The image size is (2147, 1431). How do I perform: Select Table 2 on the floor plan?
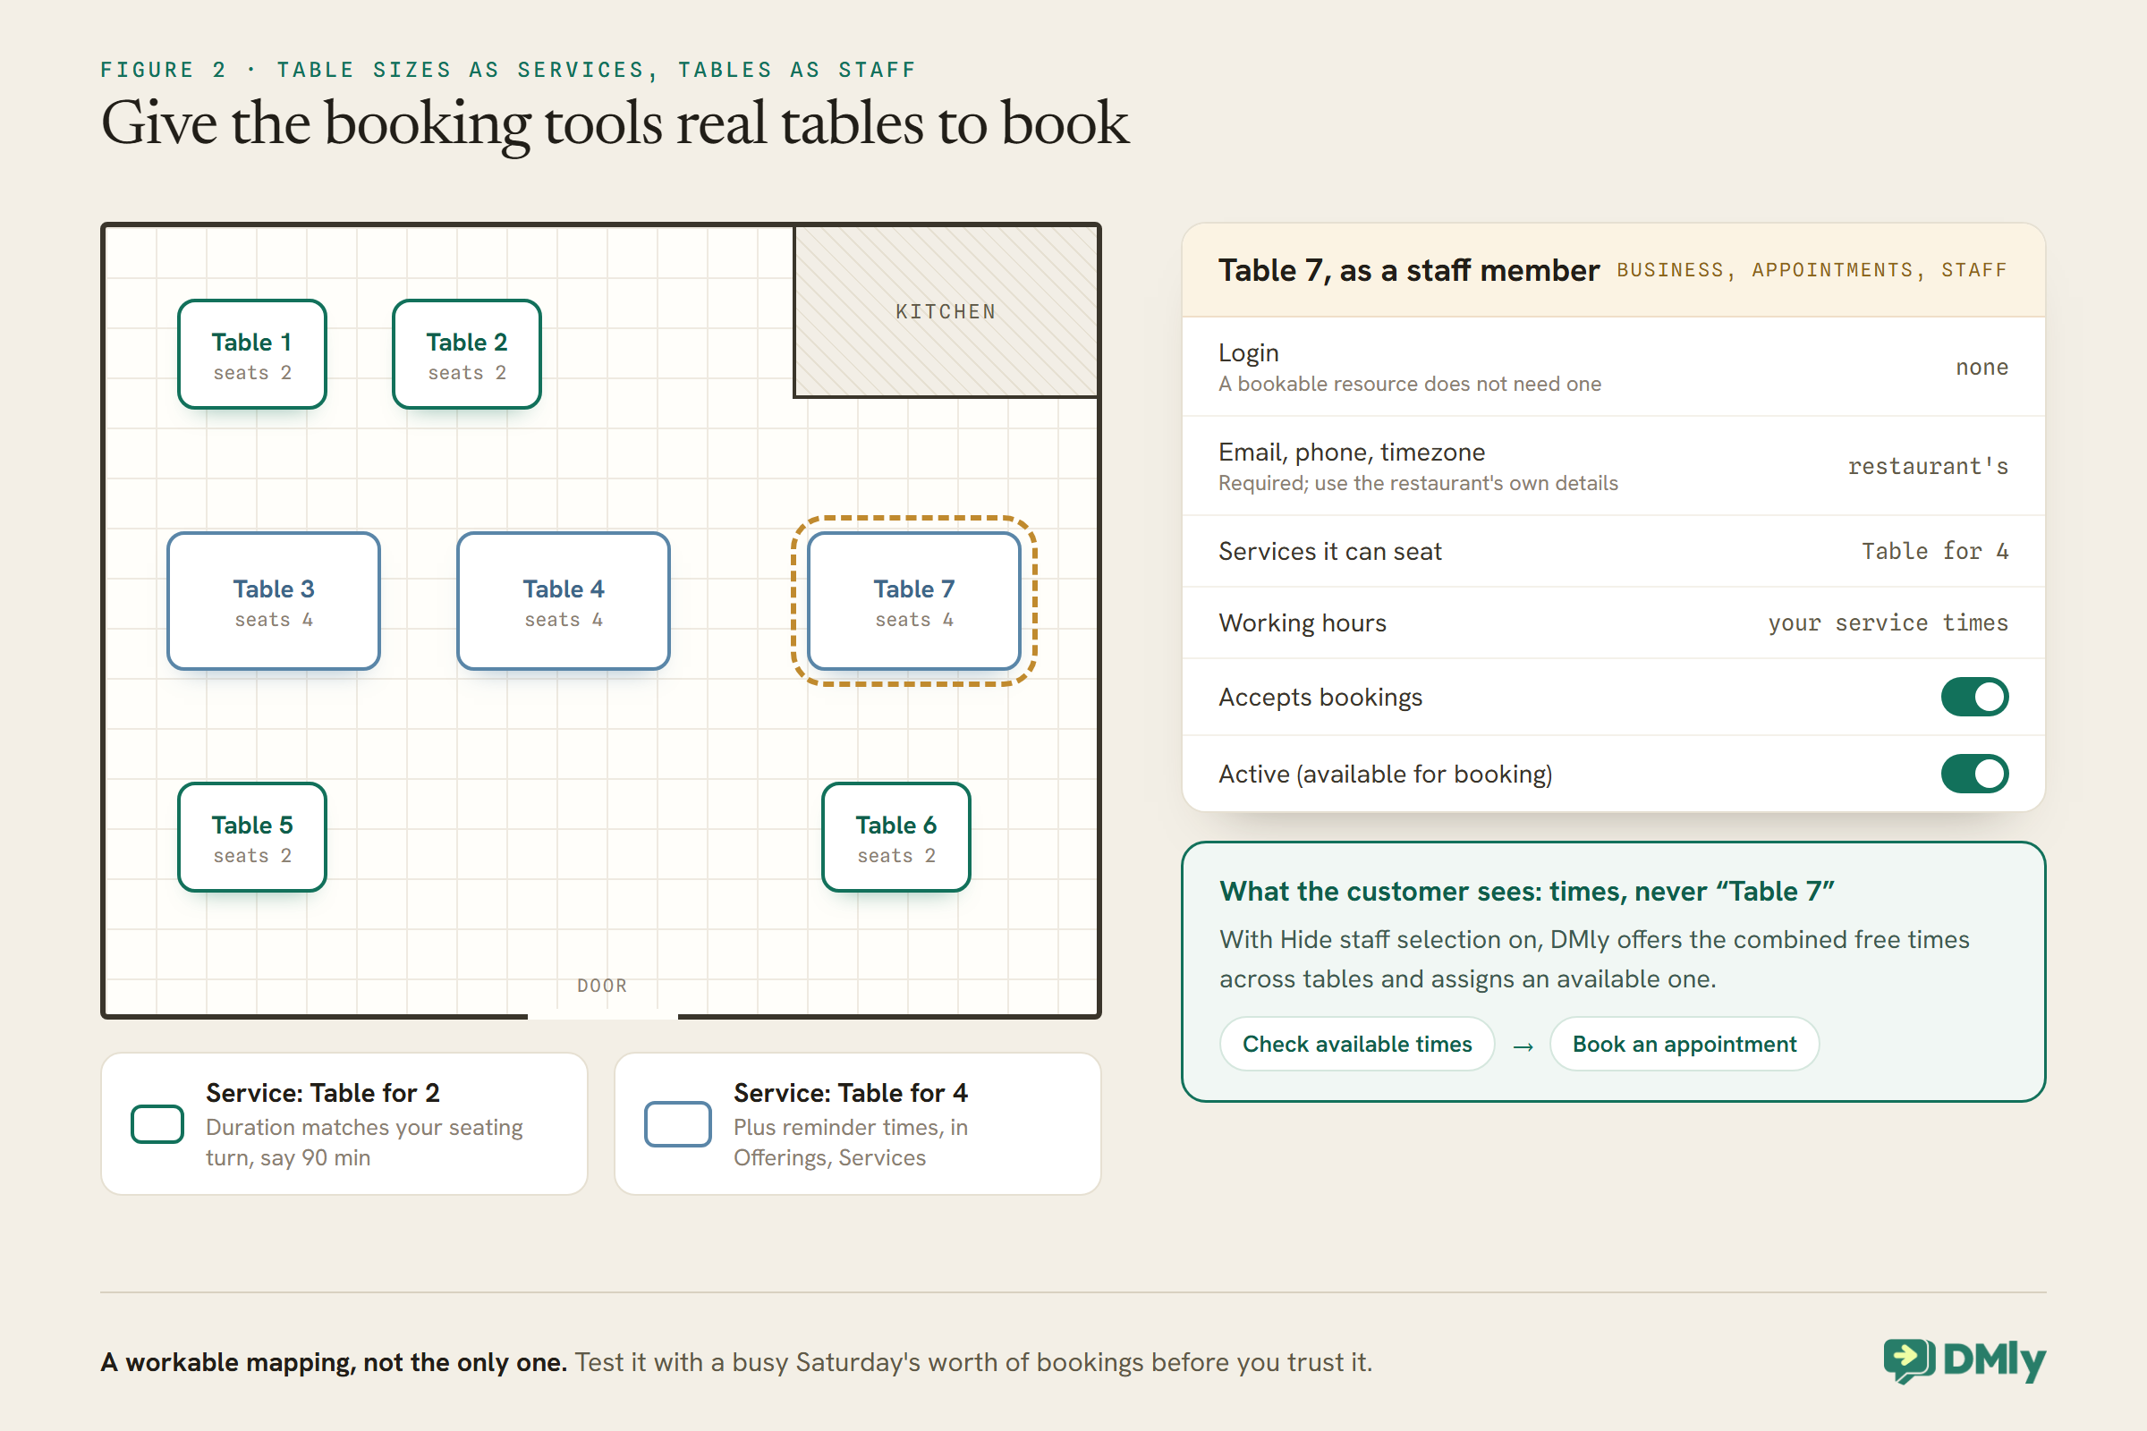466,354
